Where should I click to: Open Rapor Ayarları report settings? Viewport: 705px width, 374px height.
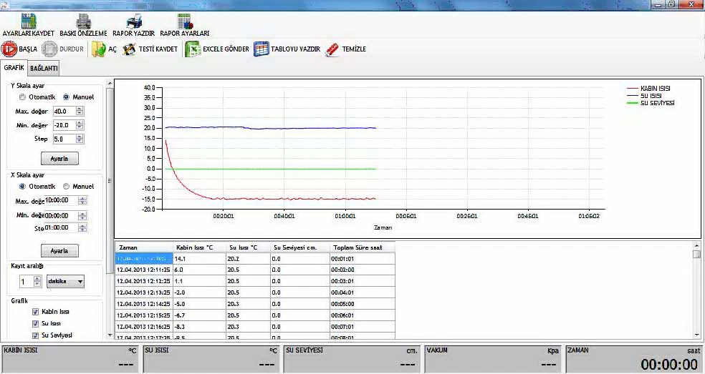coord(184,21)
